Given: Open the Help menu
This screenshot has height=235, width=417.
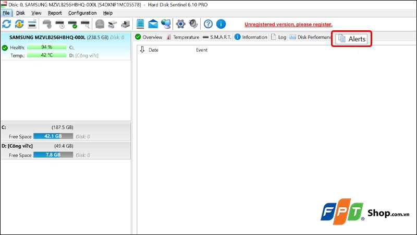Looking at the screenshot, I should pyautogui.click(x=108, y=13).
